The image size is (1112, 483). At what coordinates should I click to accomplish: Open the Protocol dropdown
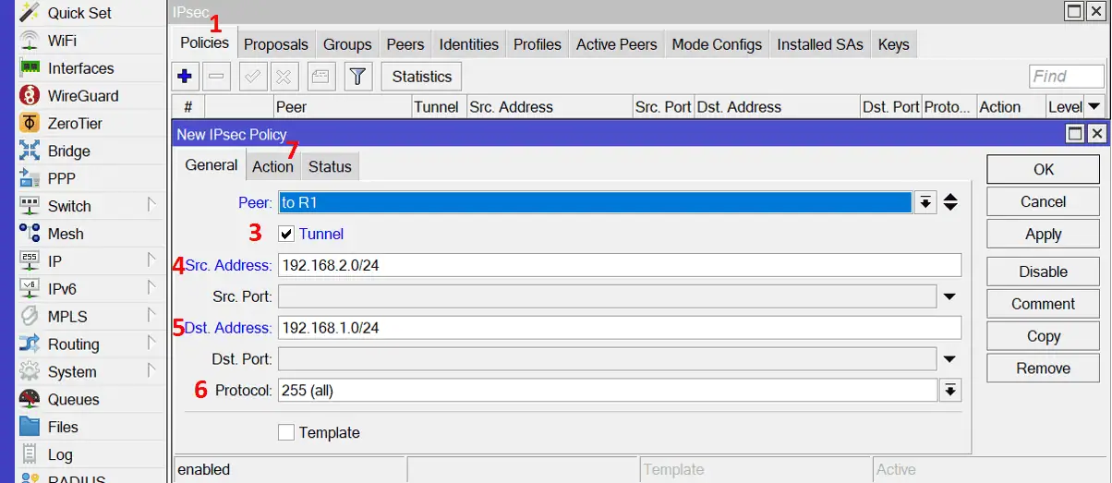pos(949,391)
